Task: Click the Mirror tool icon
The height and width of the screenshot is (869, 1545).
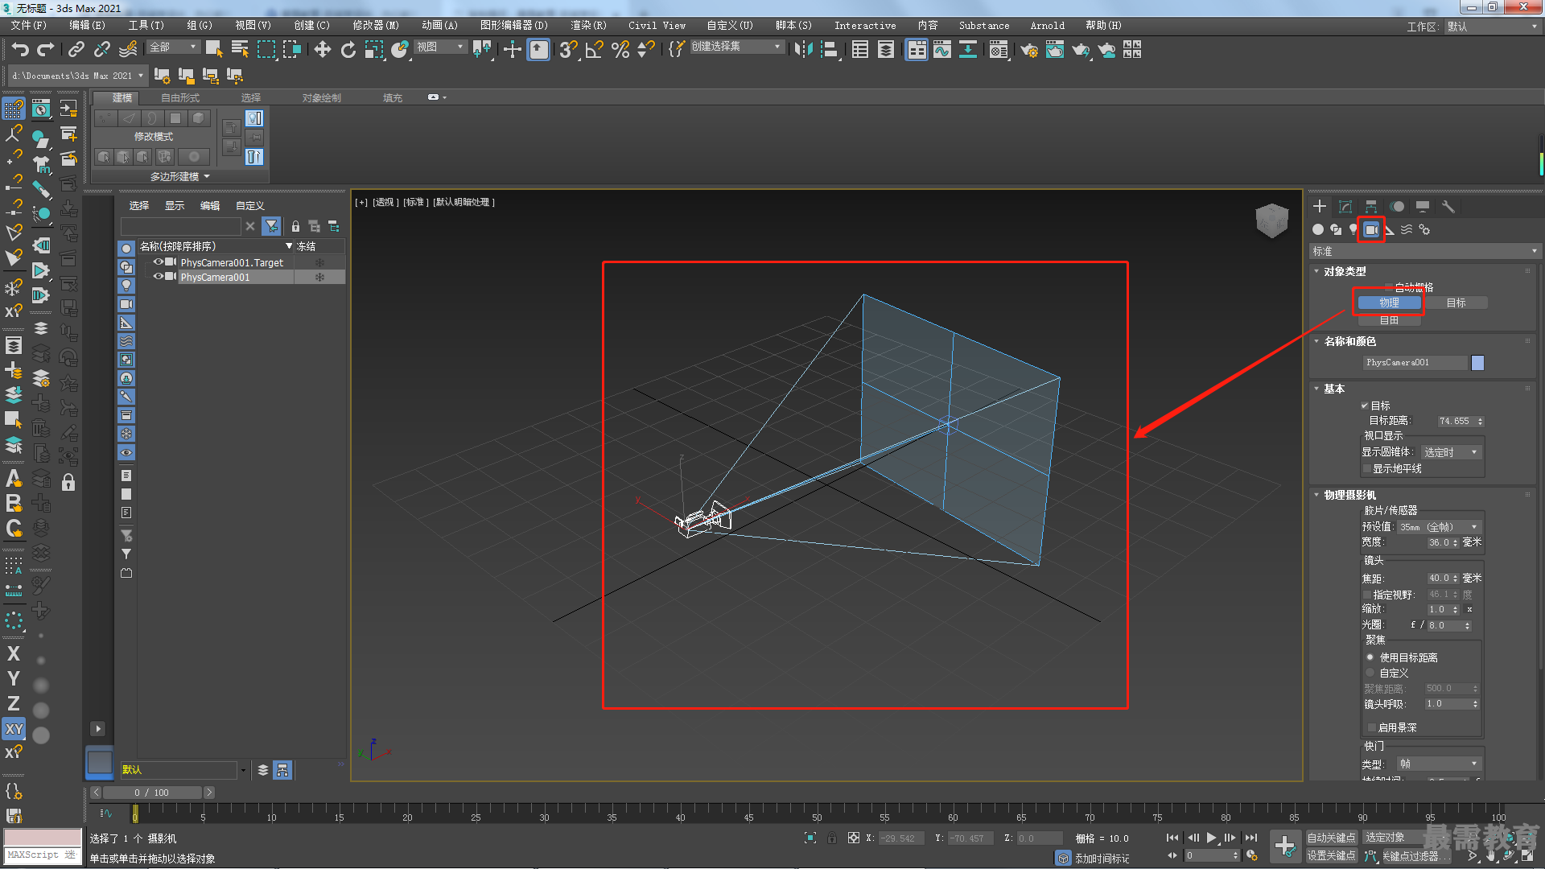Action: 803,50
